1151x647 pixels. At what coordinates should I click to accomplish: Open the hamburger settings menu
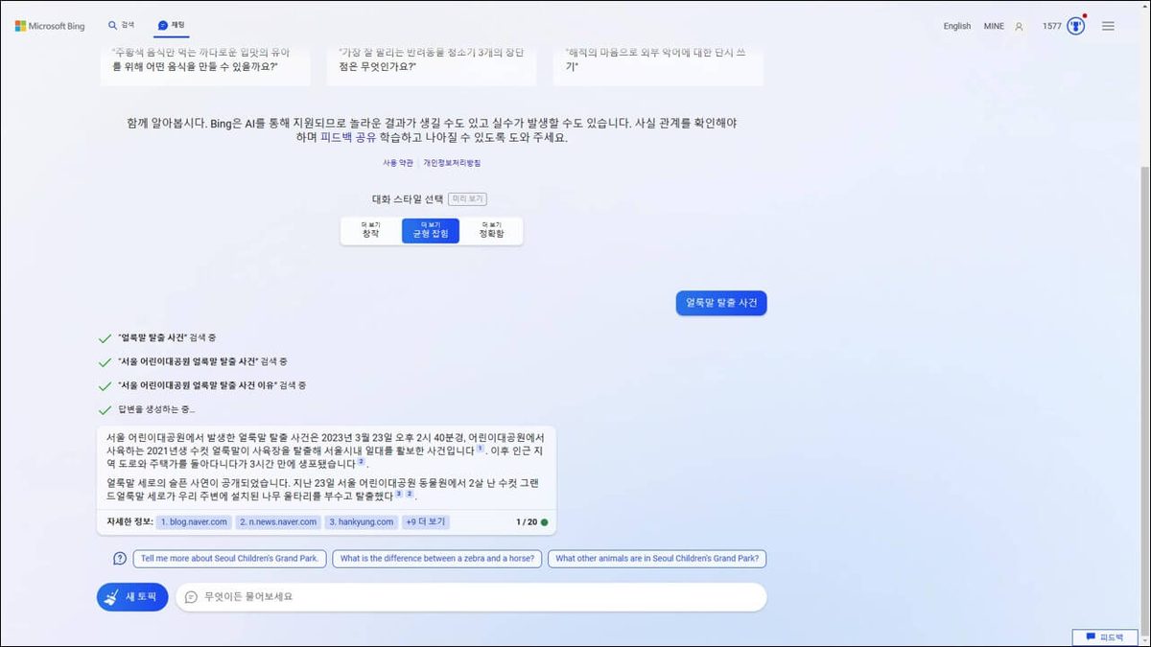coord(1108,26)
